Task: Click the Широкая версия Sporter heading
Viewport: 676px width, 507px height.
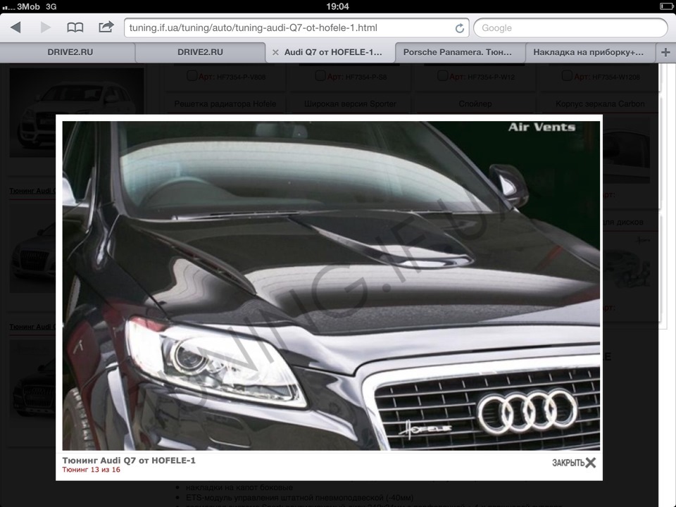Action: 350,104
